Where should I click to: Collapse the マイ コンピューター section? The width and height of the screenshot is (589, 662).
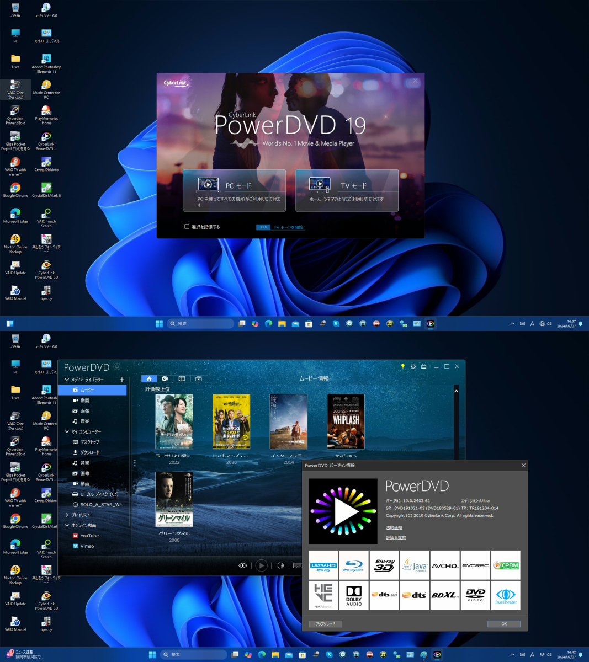(x=67, y=431)
